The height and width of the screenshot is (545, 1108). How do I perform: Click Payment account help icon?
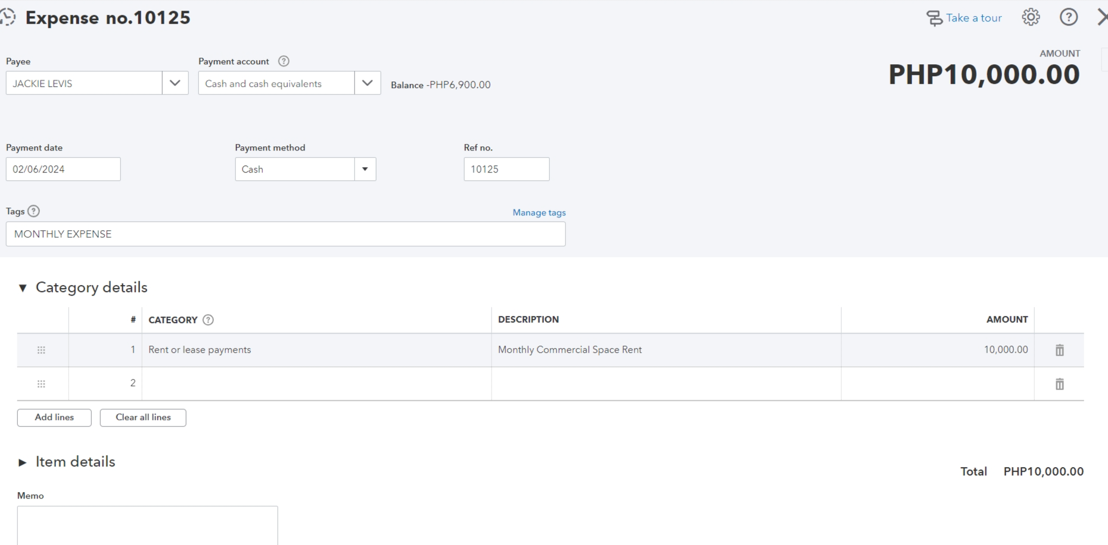(284, 61)
